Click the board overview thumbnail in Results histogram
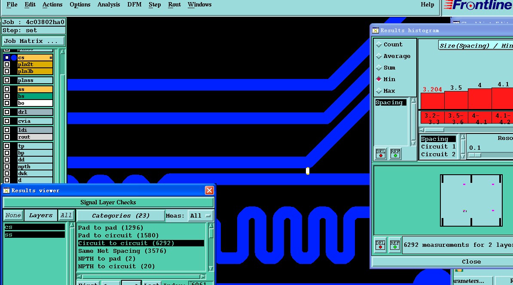513x285 pixels. [471, 200]
